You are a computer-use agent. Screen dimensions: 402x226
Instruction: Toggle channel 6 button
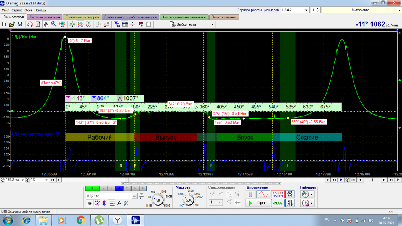coord(135,188)
